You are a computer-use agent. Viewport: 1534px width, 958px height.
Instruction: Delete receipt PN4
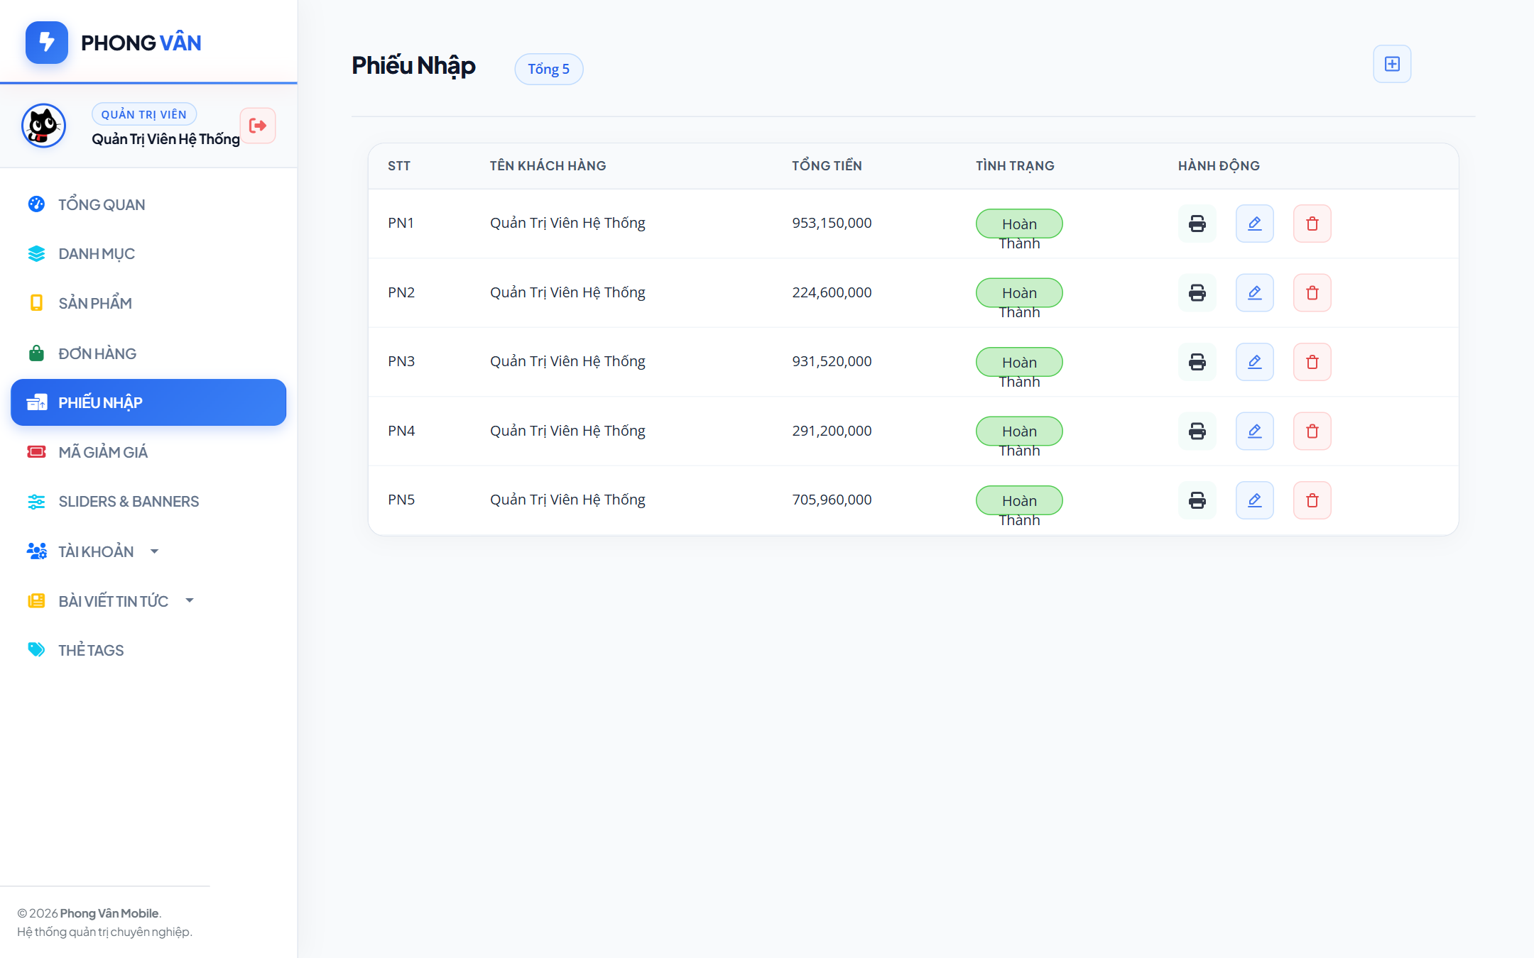point(1312,431)
